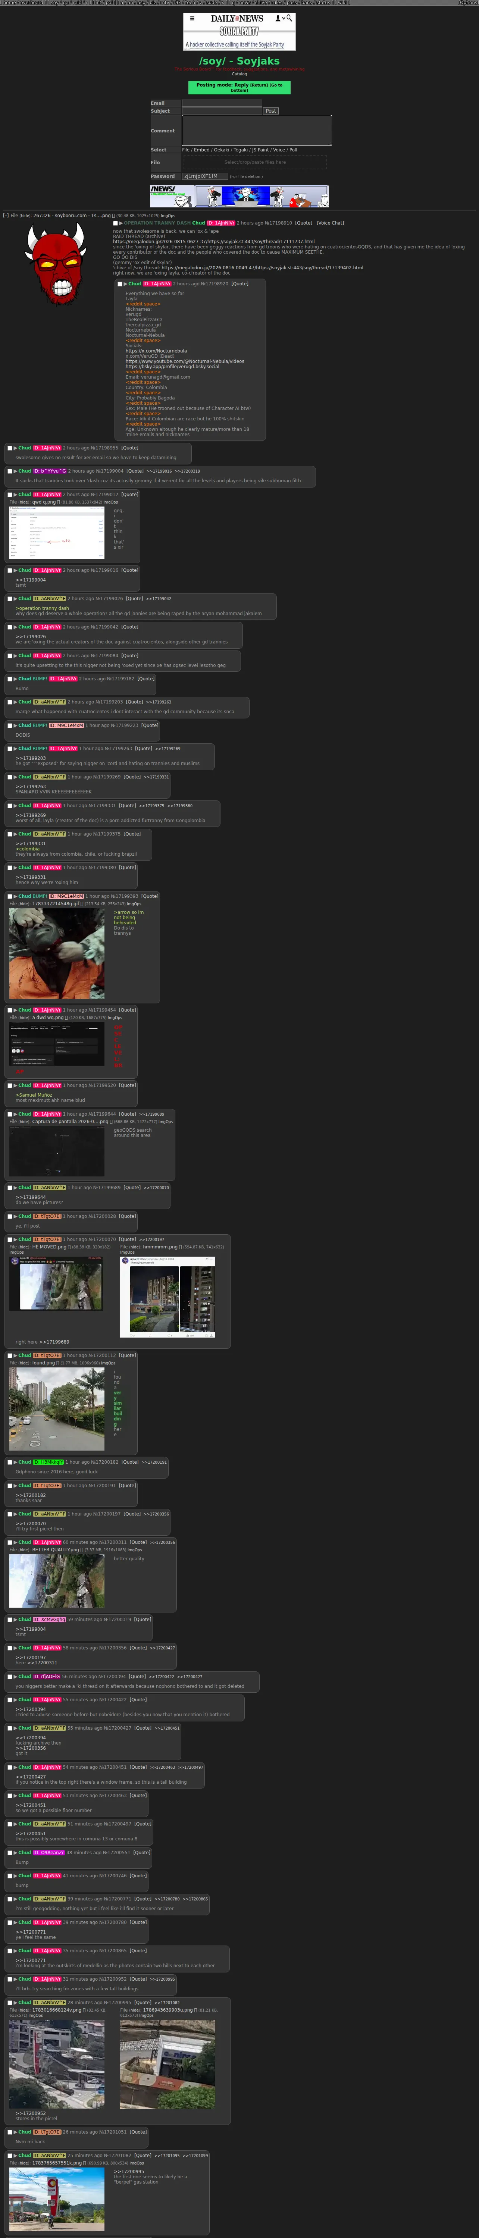The height and width of the screenshot is (2238, 479).
Task: Click inside the Comment text area
Action: point(256,130)
